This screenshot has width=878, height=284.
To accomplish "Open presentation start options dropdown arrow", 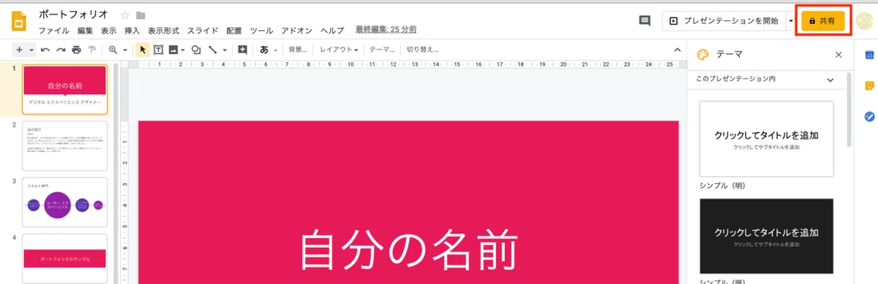I will [791, 21].
